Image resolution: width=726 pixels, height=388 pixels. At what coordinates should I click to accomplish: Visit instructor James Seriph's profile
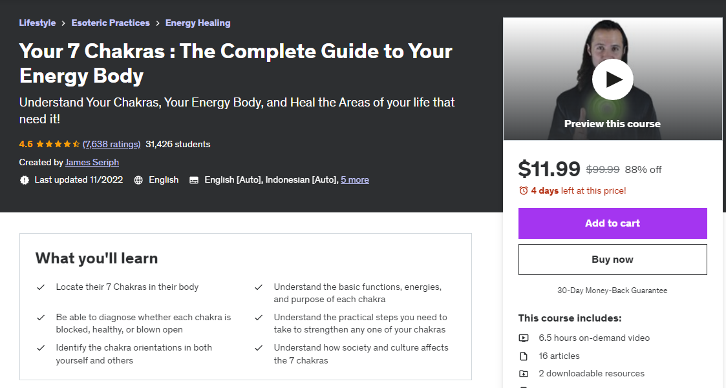pyautogui.click(x=92, y=162)
